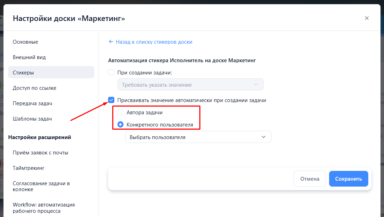Open the 'Таймтрекинг' extension settings
This screenshot has width=384, height=217.
coord(51,168)
